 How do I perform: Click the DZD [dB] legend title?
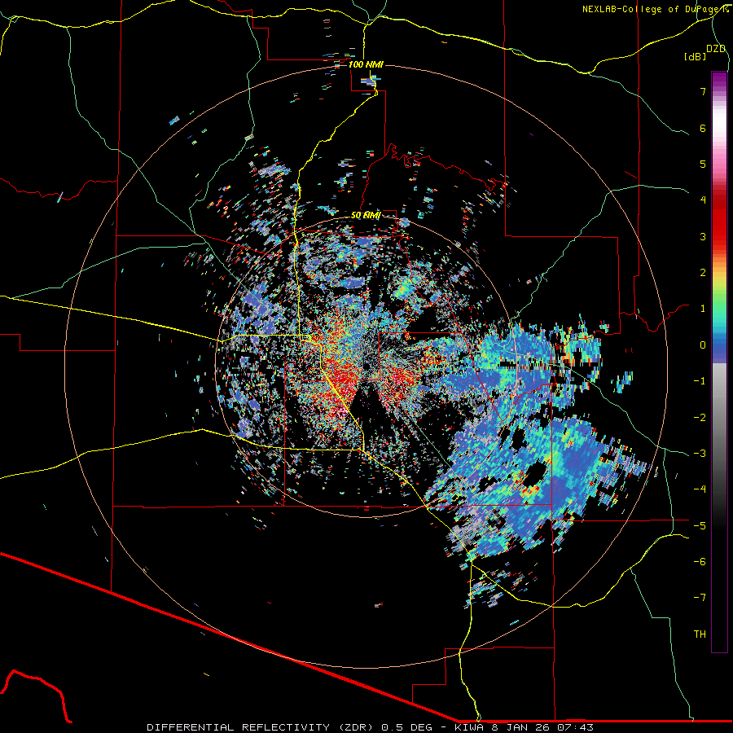tap(704, 52)
